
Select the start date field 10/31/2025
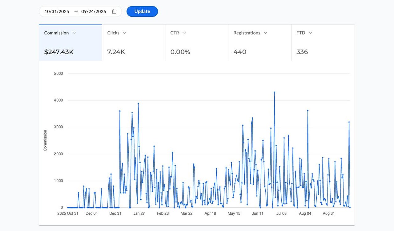(x=57, y=11)
